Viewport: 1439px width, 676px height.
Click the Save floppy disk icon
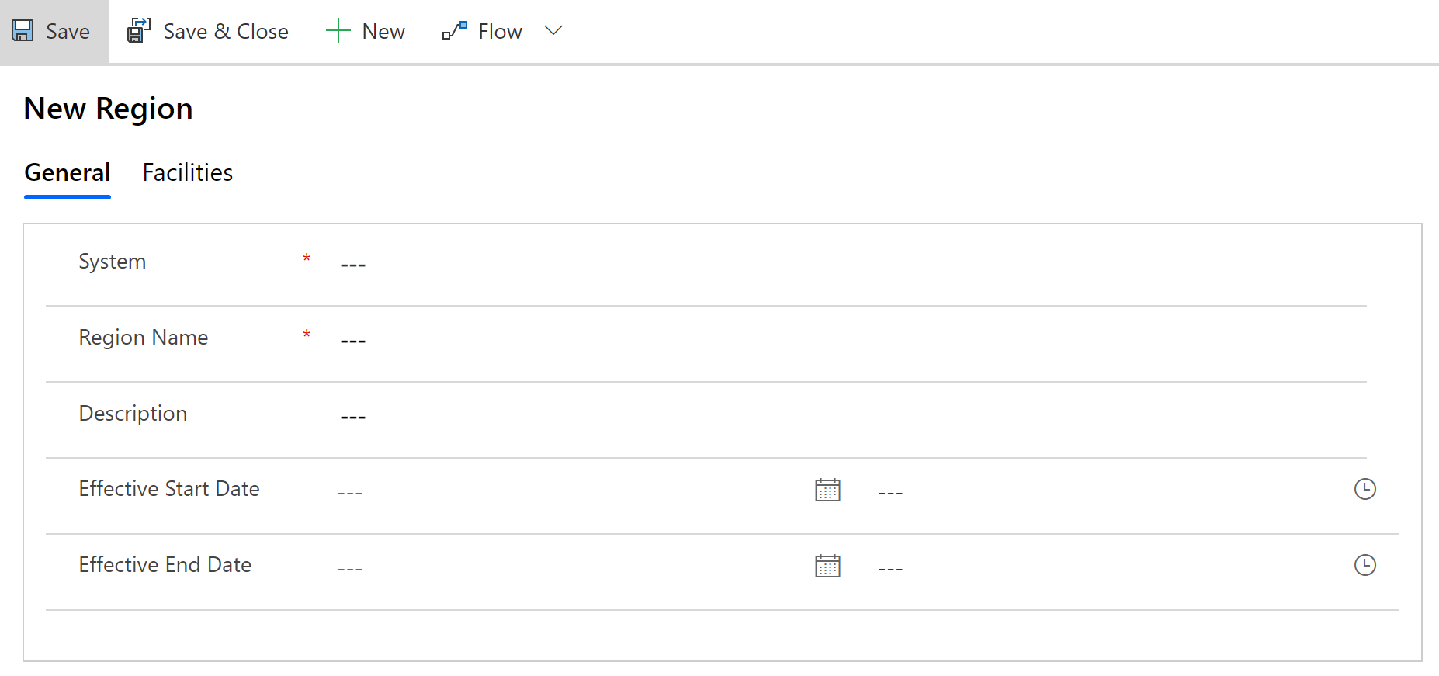click(x=23, y=31)
